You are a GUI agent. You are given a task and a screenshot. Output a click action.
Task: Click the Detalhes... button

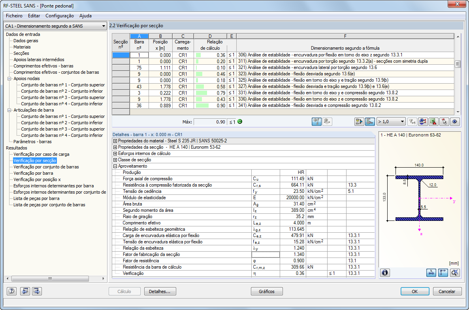tap(160, 291)
